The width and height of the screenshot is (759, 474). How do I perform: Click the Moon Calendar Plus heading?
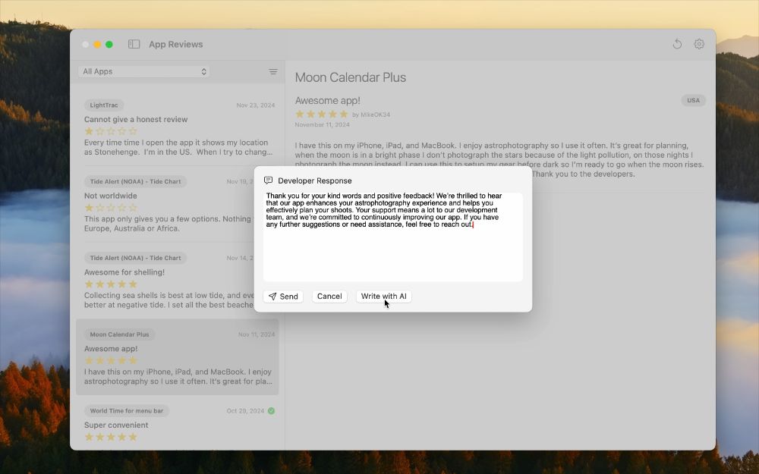[x=351, y=77]
